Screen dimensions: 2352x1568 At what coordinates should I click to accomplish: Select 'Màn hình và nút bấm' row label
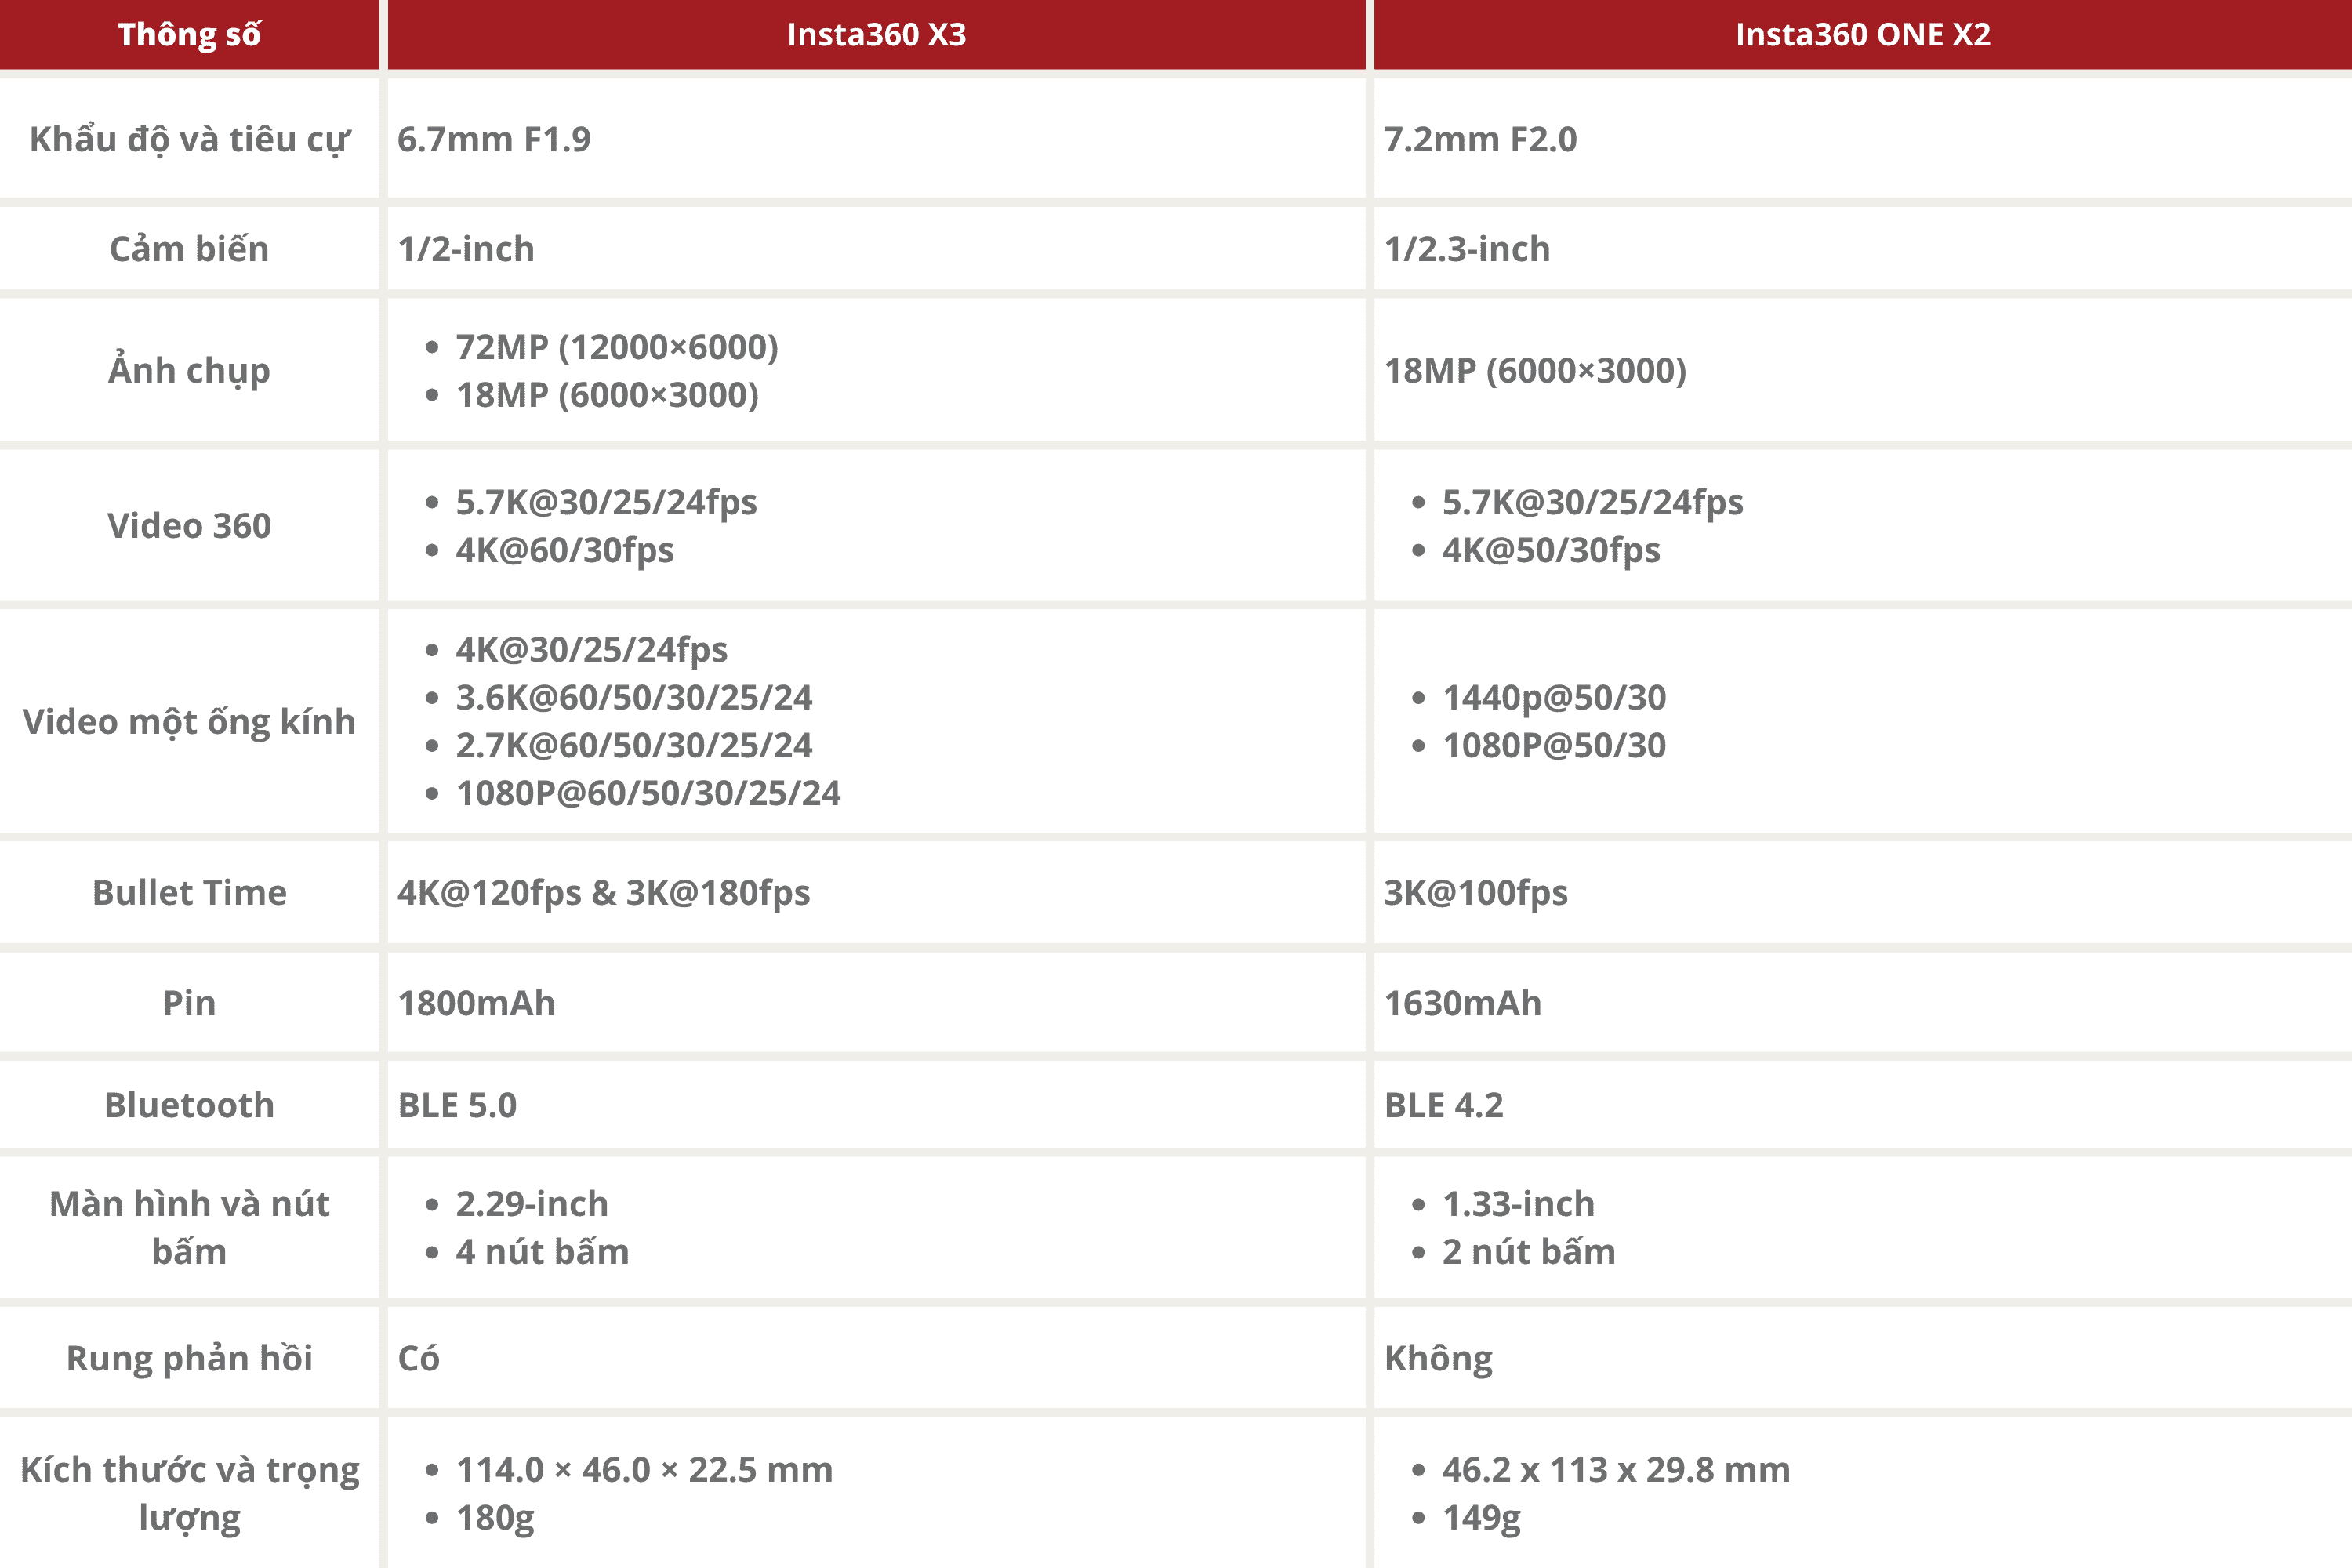[x=189, y=1227]
